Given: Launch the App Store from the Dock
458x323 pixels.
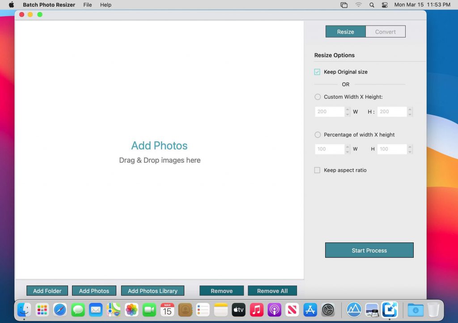Looking at the screenshot, I should coord(310,310).
